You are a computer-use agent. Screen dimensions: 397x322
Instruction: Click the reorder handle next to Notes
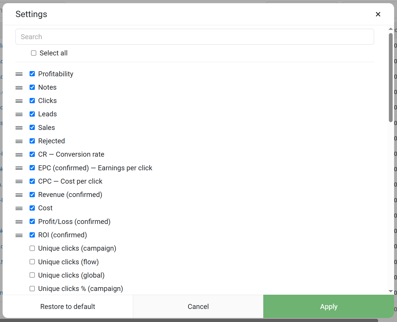point(19,88)
